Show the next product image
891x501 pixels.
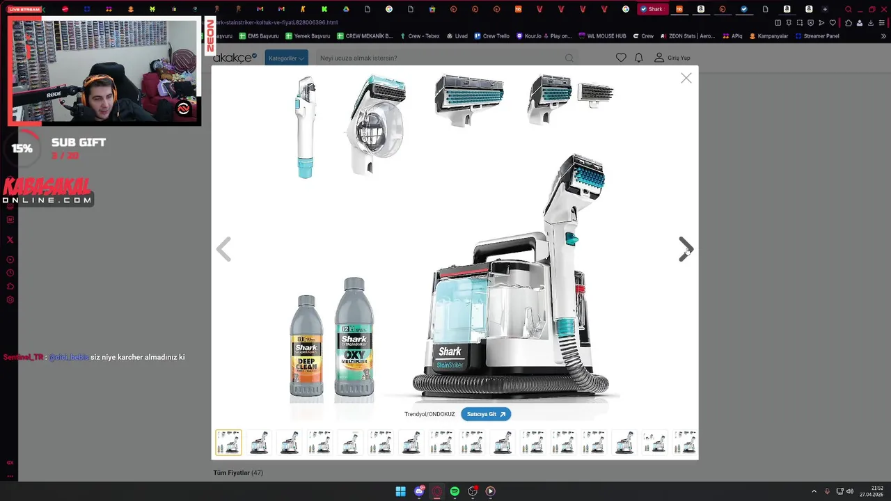[x=686, y=249]
